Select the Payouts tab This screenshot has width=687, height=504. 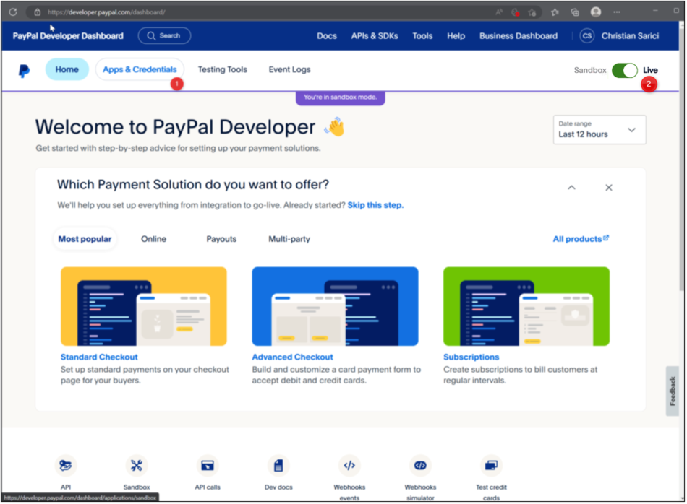(222, 239)
